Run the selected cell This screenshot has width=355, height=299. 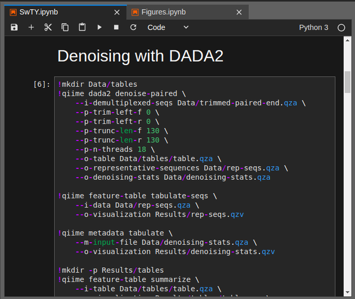[99, 27]
